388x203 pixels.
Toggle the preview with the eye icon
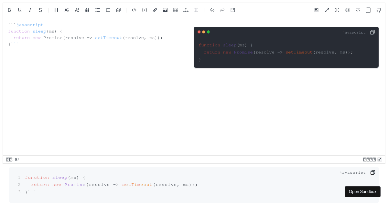tap(348, 10)
